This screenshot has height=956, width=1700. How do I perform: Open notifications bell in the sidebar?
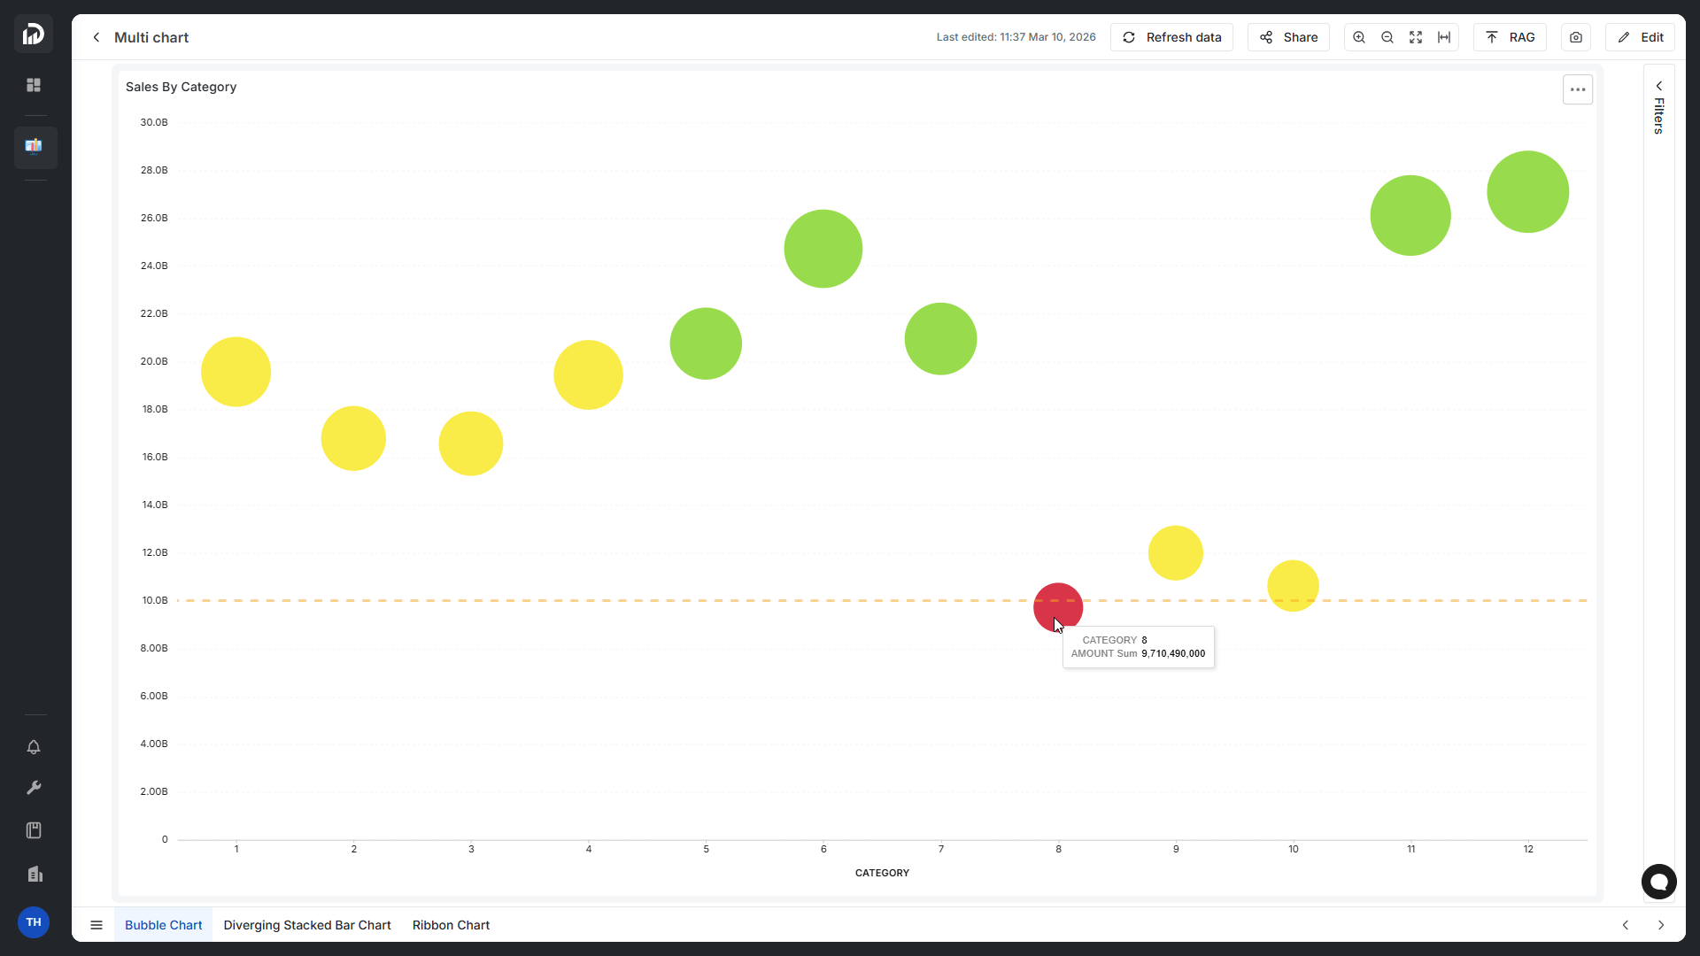click(x=34, y=747)
